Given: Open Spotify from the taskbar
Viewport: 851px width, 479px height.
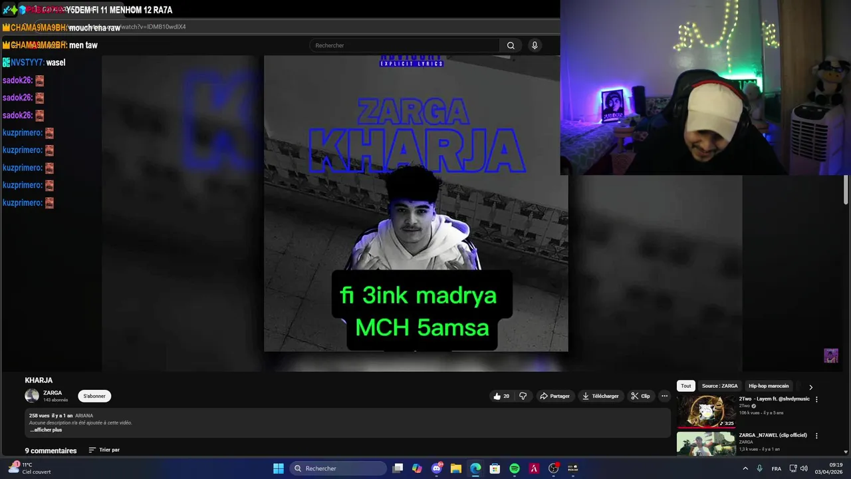Looking at the screenshot, I should click(515, 468).
